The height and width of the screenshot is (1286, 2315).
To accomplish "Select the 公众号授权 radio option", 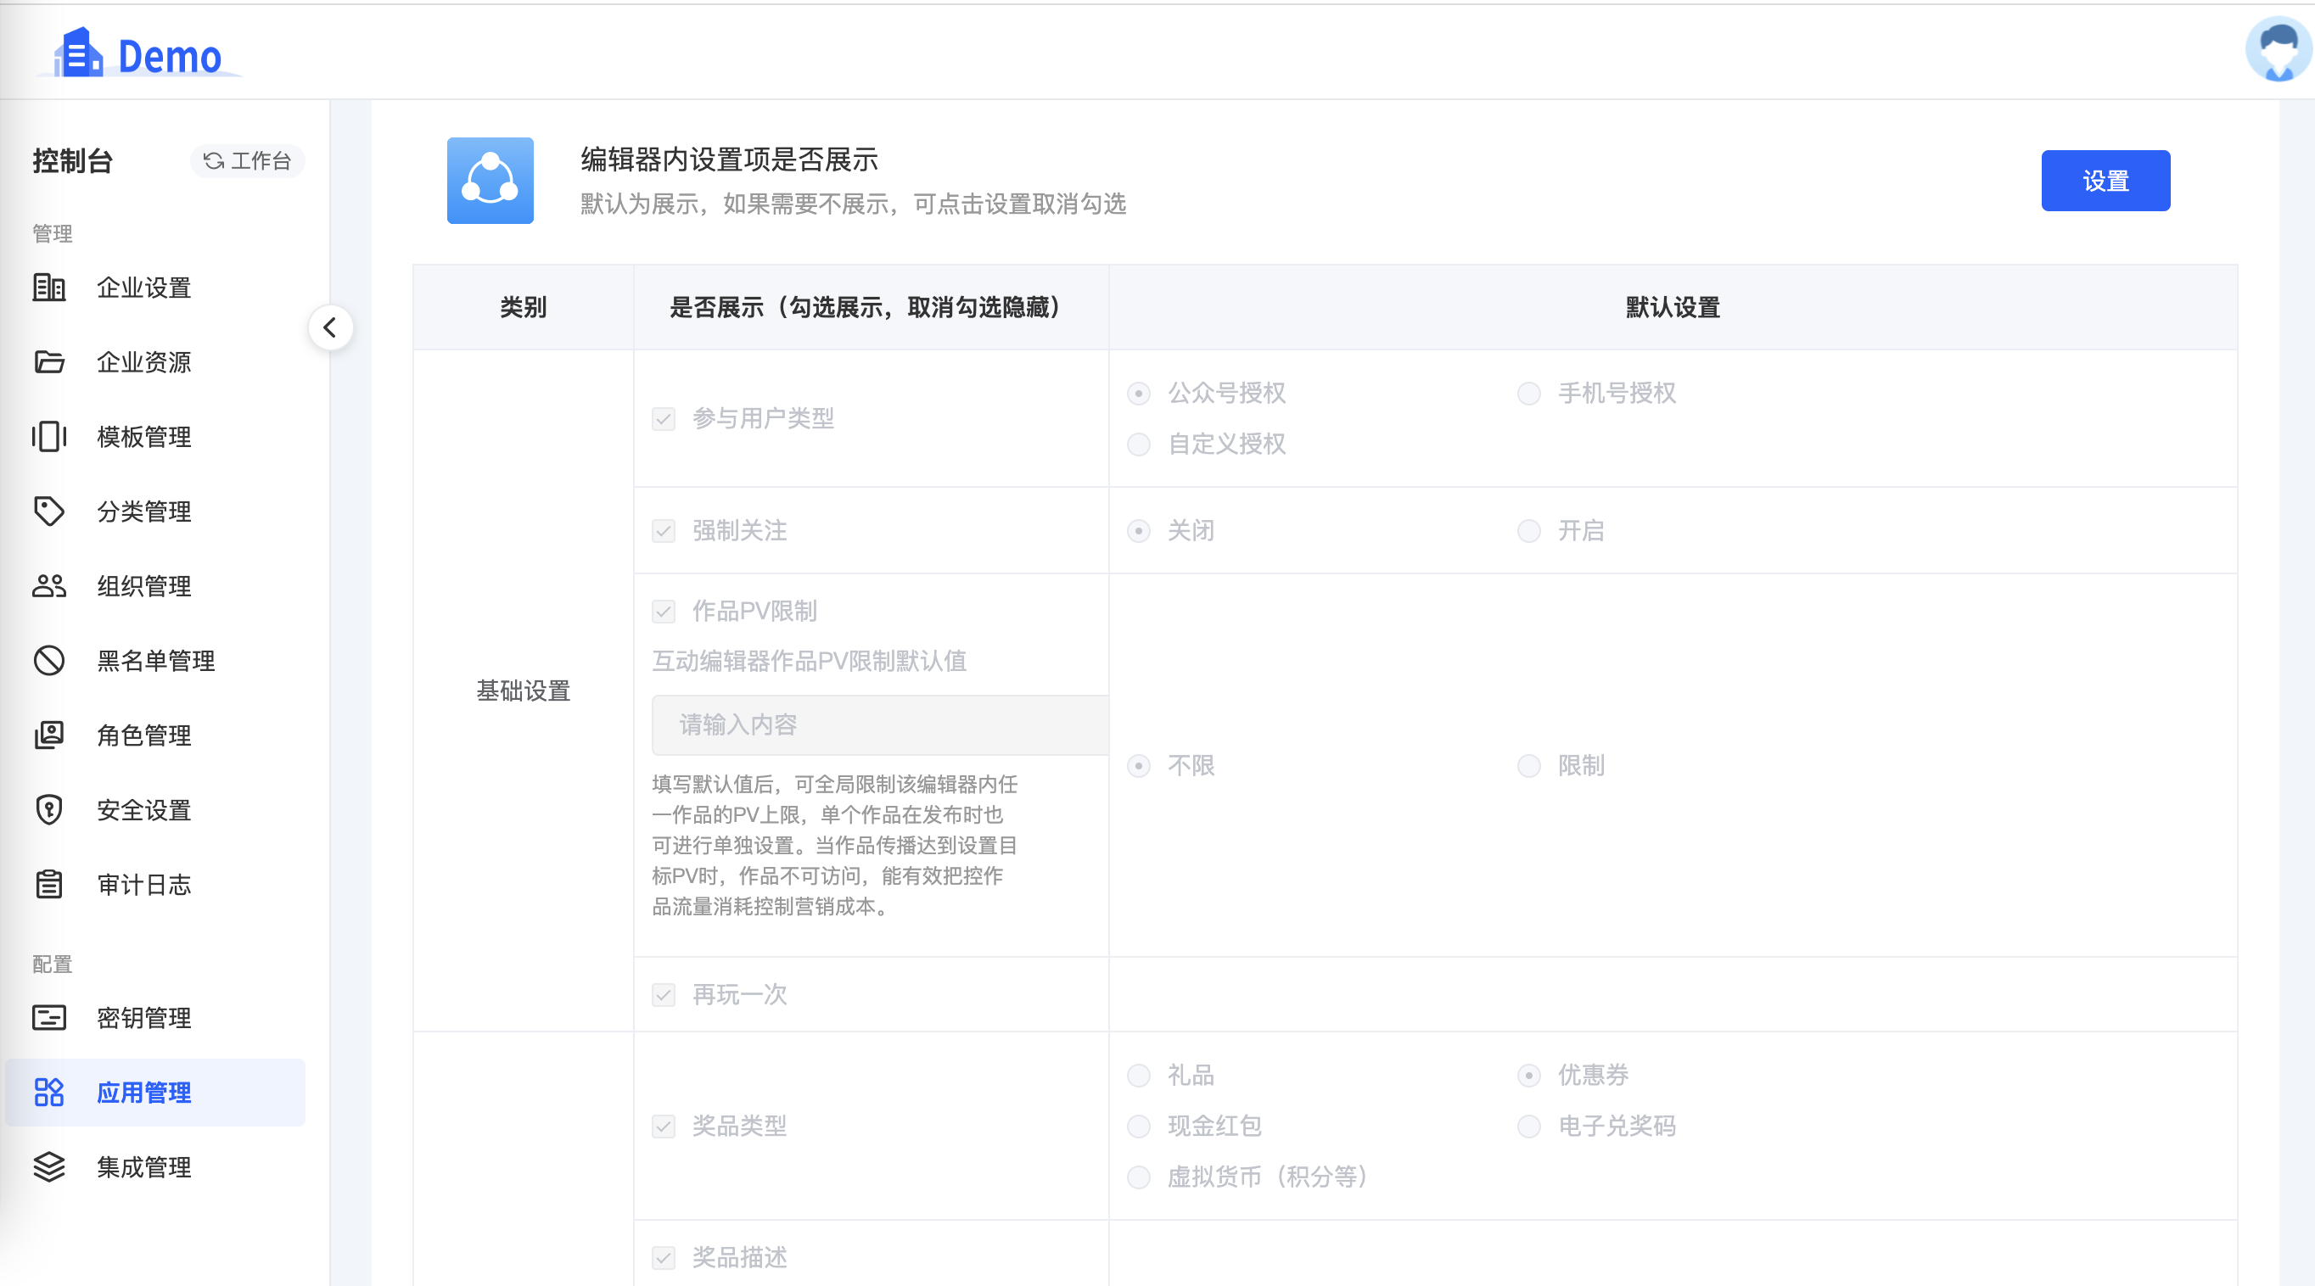I will point(1139,394).
